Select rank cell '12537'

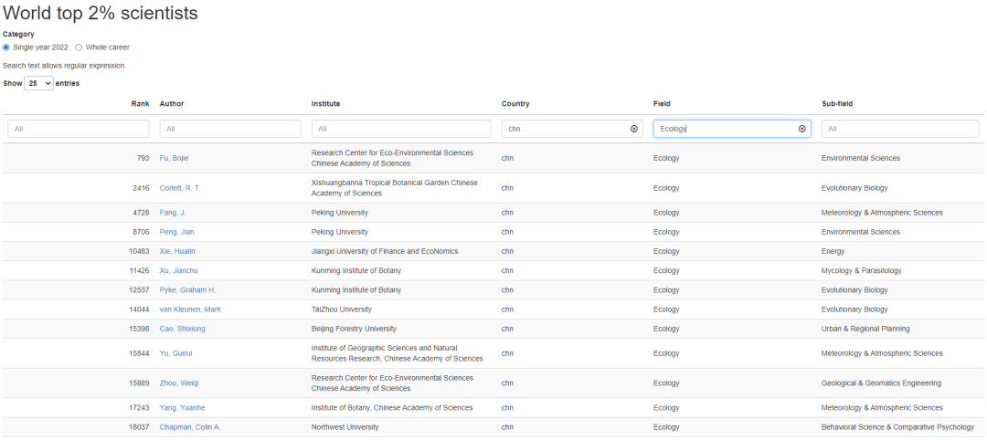click(139, 290)
